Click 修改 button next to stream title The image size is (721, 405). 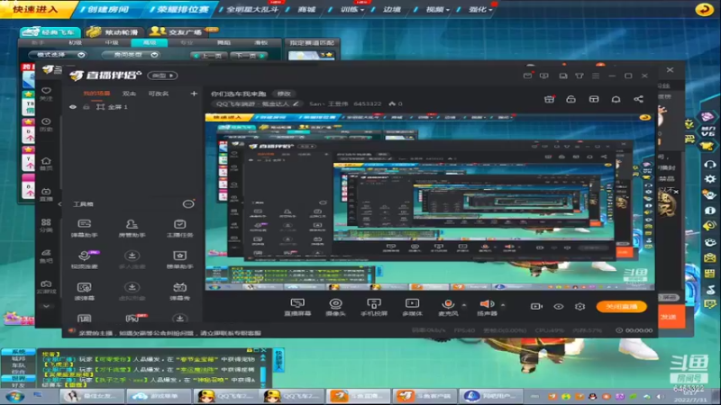click(284, 94)
